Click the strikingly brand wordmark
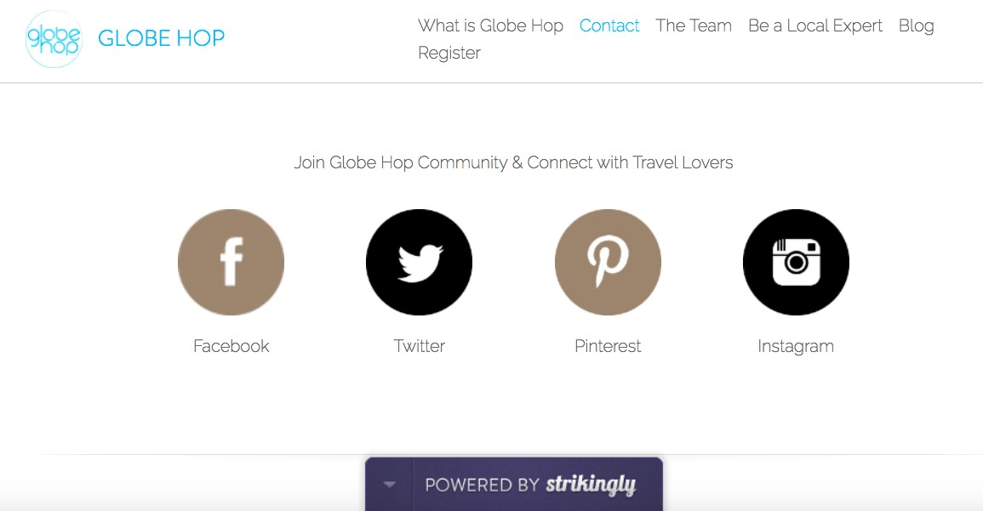 click(592, 485)
